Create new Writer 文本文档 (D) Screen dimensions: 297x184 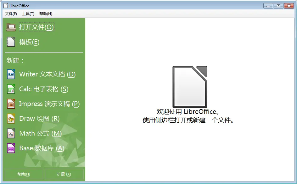[x=48, y=74]
